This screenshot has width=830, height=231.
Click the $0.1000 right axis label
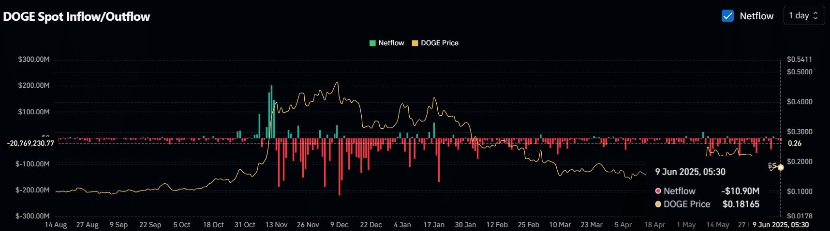tap(800, 191)
